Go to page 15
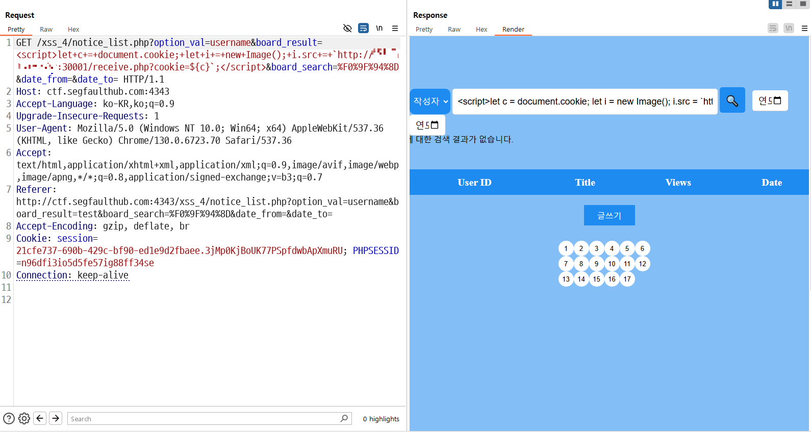This screenshot has height=432, width=811. 597,279
